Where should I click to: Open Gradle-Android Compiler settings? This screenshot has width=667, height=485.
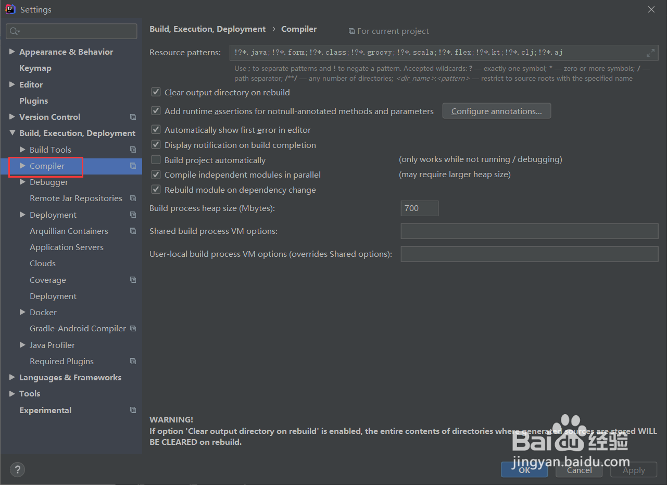pyautogui.click(x=78, y=329)
